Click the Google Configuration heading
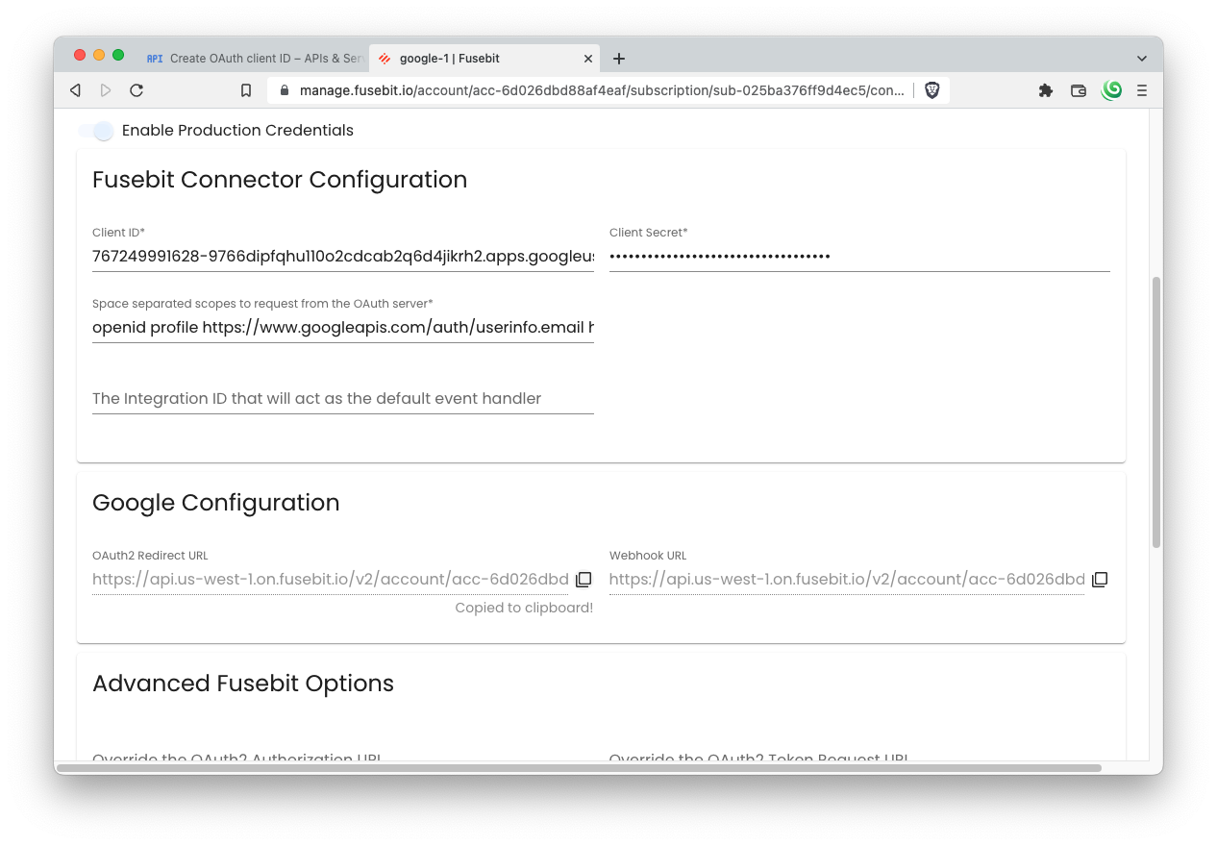 point(216,503)
